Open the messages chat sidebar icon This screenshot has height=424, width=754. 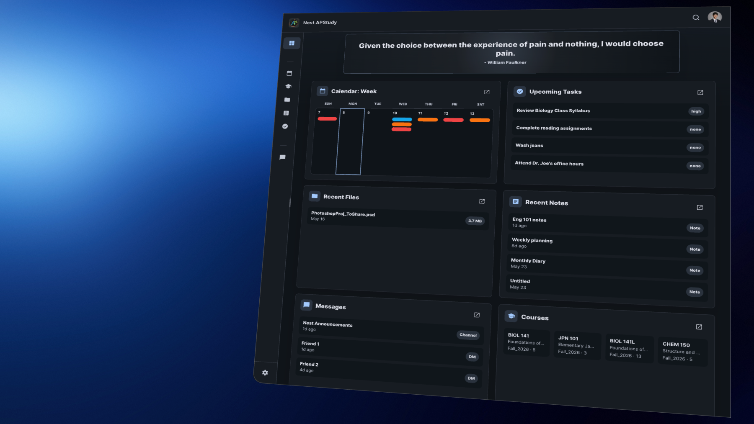(x=282, y=157)
